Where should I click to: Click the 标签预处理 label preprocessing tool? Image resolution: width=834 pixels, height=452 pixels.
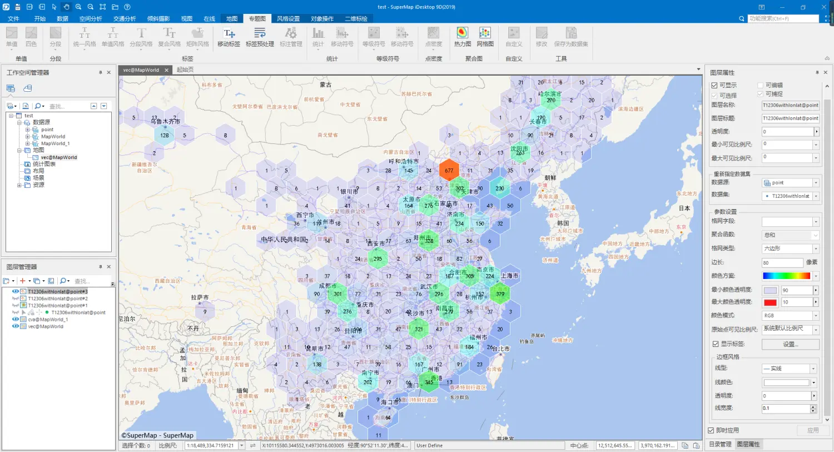pyautogui.click(x=260, y=37)
